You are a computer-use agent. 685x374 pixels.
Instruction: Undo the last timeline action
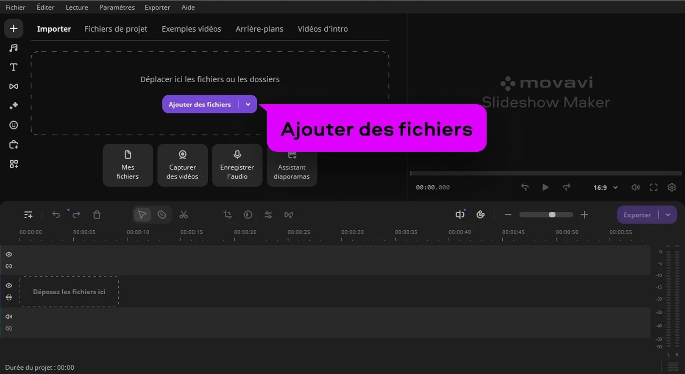pos(56,215)
